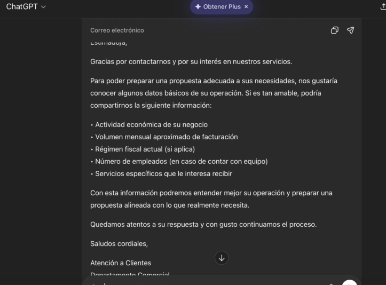
Task: Click the paper plane send icon
Action: (350, 30)
